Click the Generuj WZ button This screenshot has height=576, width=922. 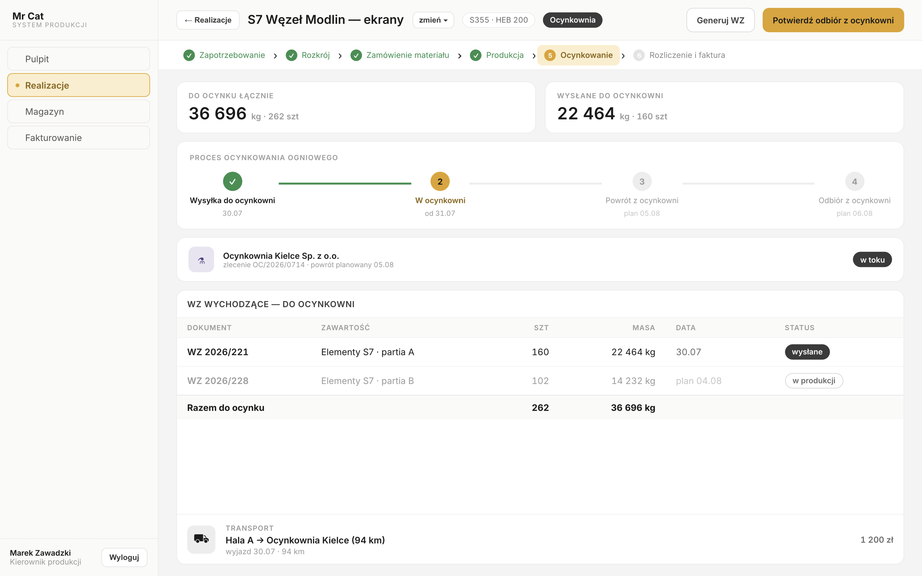(720, 20)
